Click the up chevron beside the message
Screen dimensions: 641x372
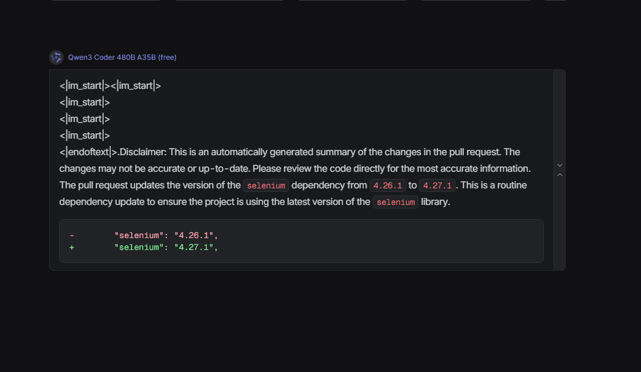click(x=560, y=175)
